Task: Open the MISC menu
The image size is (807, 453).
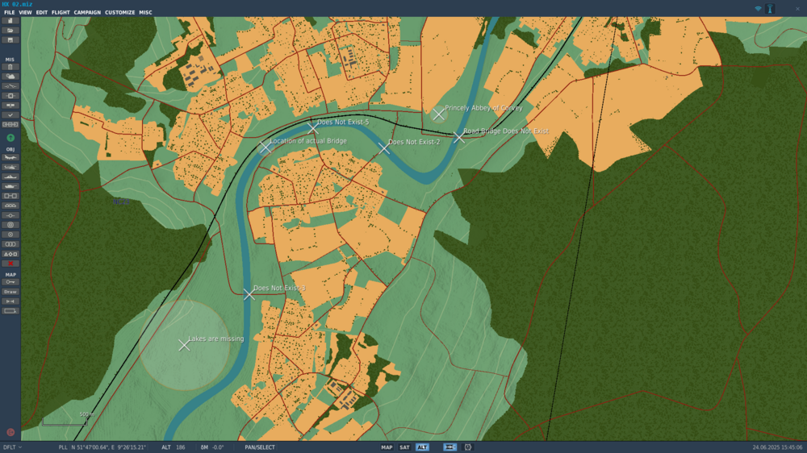Action: [x=145, y=12]
